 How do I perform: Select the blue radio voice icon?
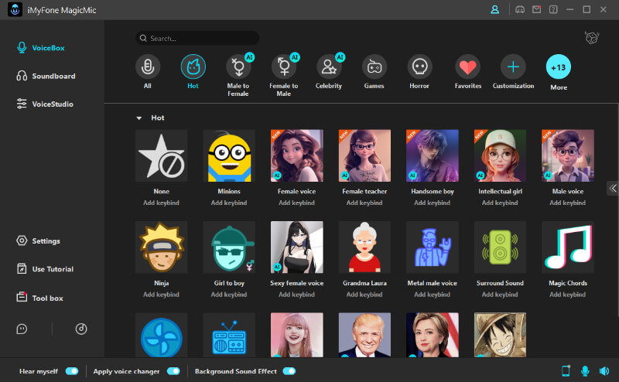[x=229, y=335]
